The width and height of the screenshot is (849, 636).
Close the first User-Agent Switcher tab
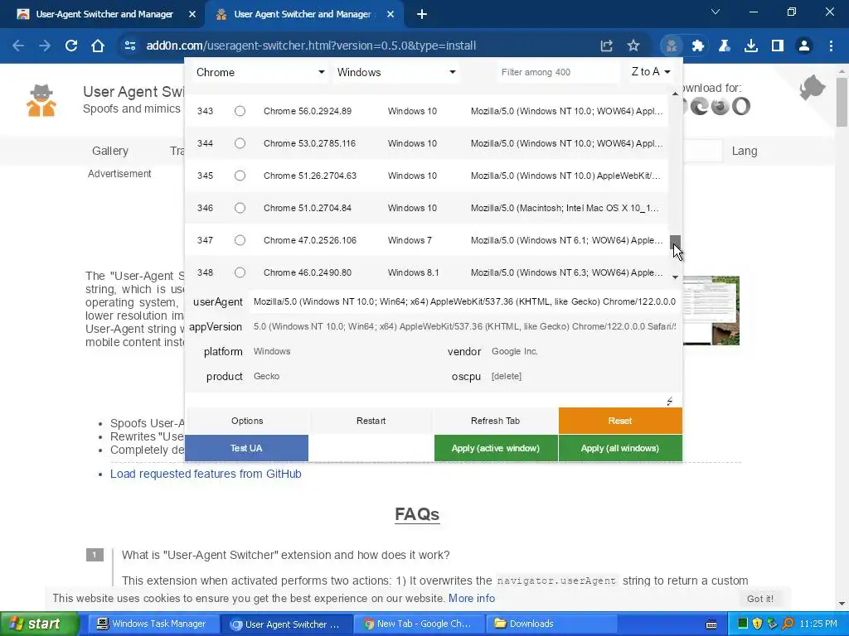[x=192, y=14]
